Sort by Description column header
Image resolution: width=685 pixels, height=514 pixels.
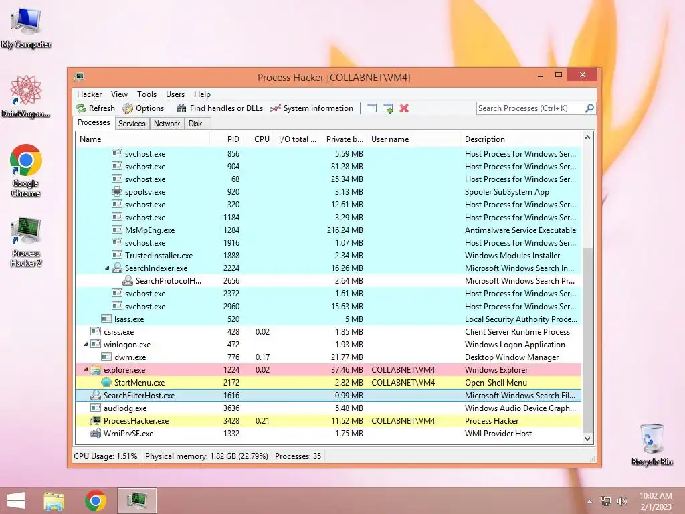pos(520,139)
